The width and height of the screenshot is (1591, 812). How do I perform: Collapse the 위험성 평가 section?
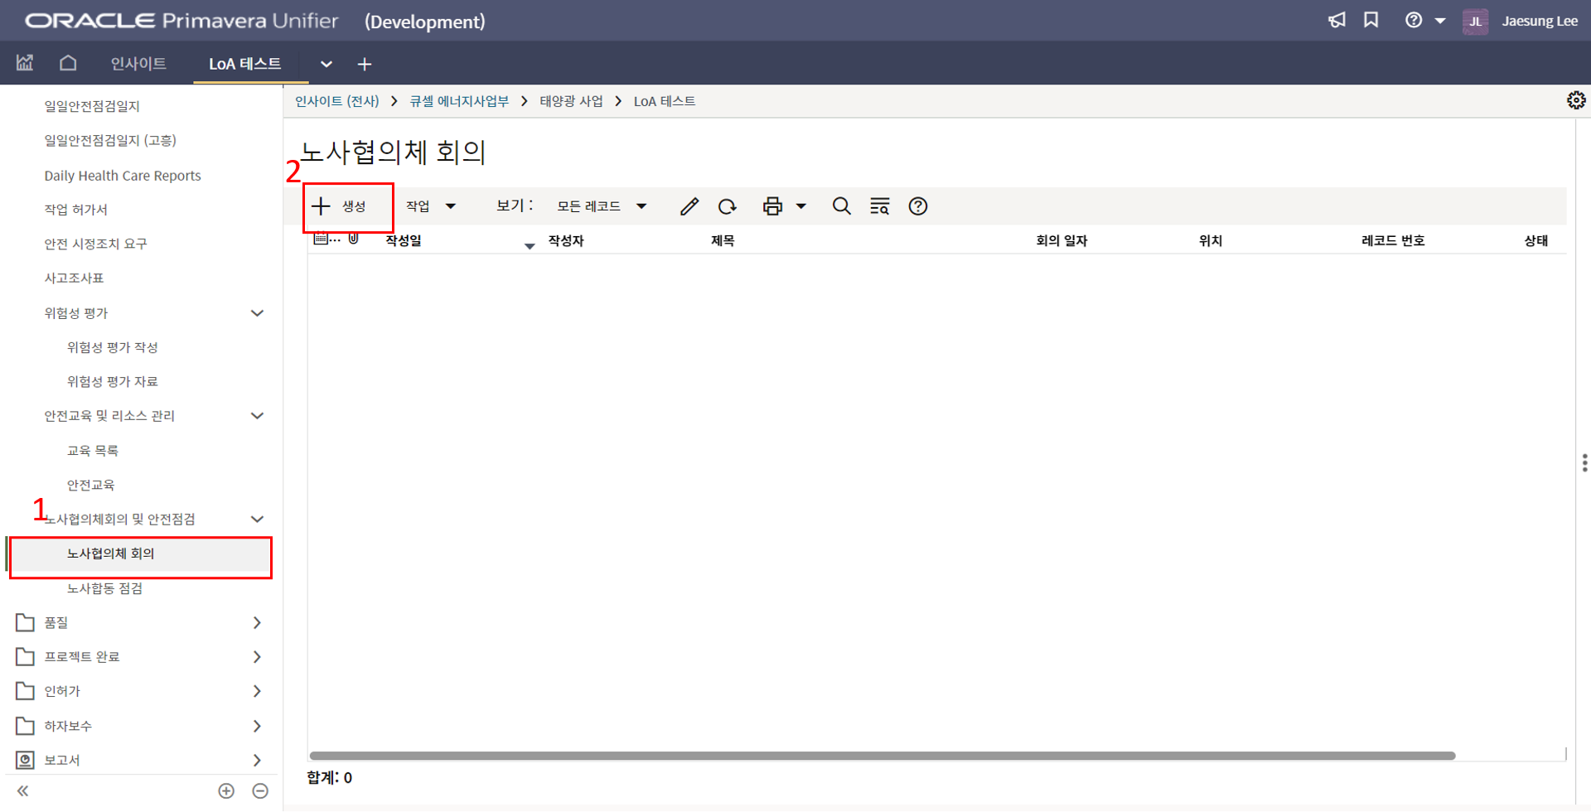(x=257, y=313)
